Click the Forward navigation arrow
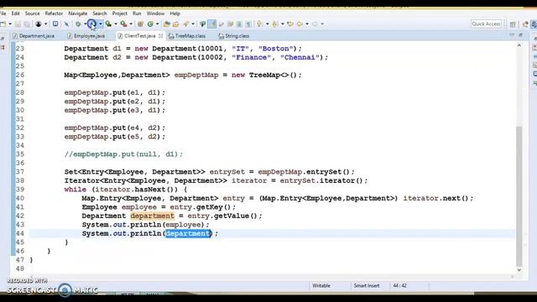The width and height of the screenshot is (537, 302). point(315,24)
